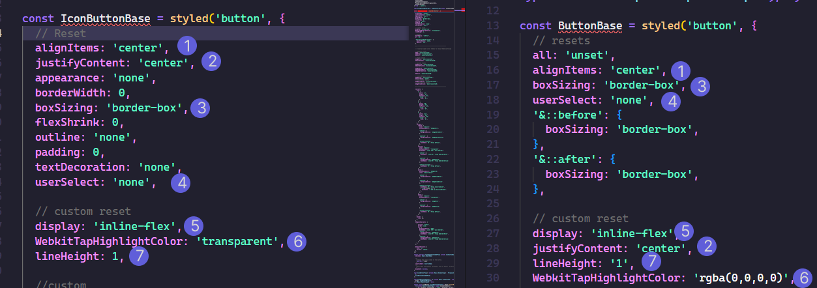Click line number 19 in the gutter
Image resolution: width=817 pixels, height=288 pixels.
coord(493,115)
